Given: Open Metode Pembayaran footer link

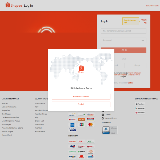Looking at the screenshot, I should [9, 107].
